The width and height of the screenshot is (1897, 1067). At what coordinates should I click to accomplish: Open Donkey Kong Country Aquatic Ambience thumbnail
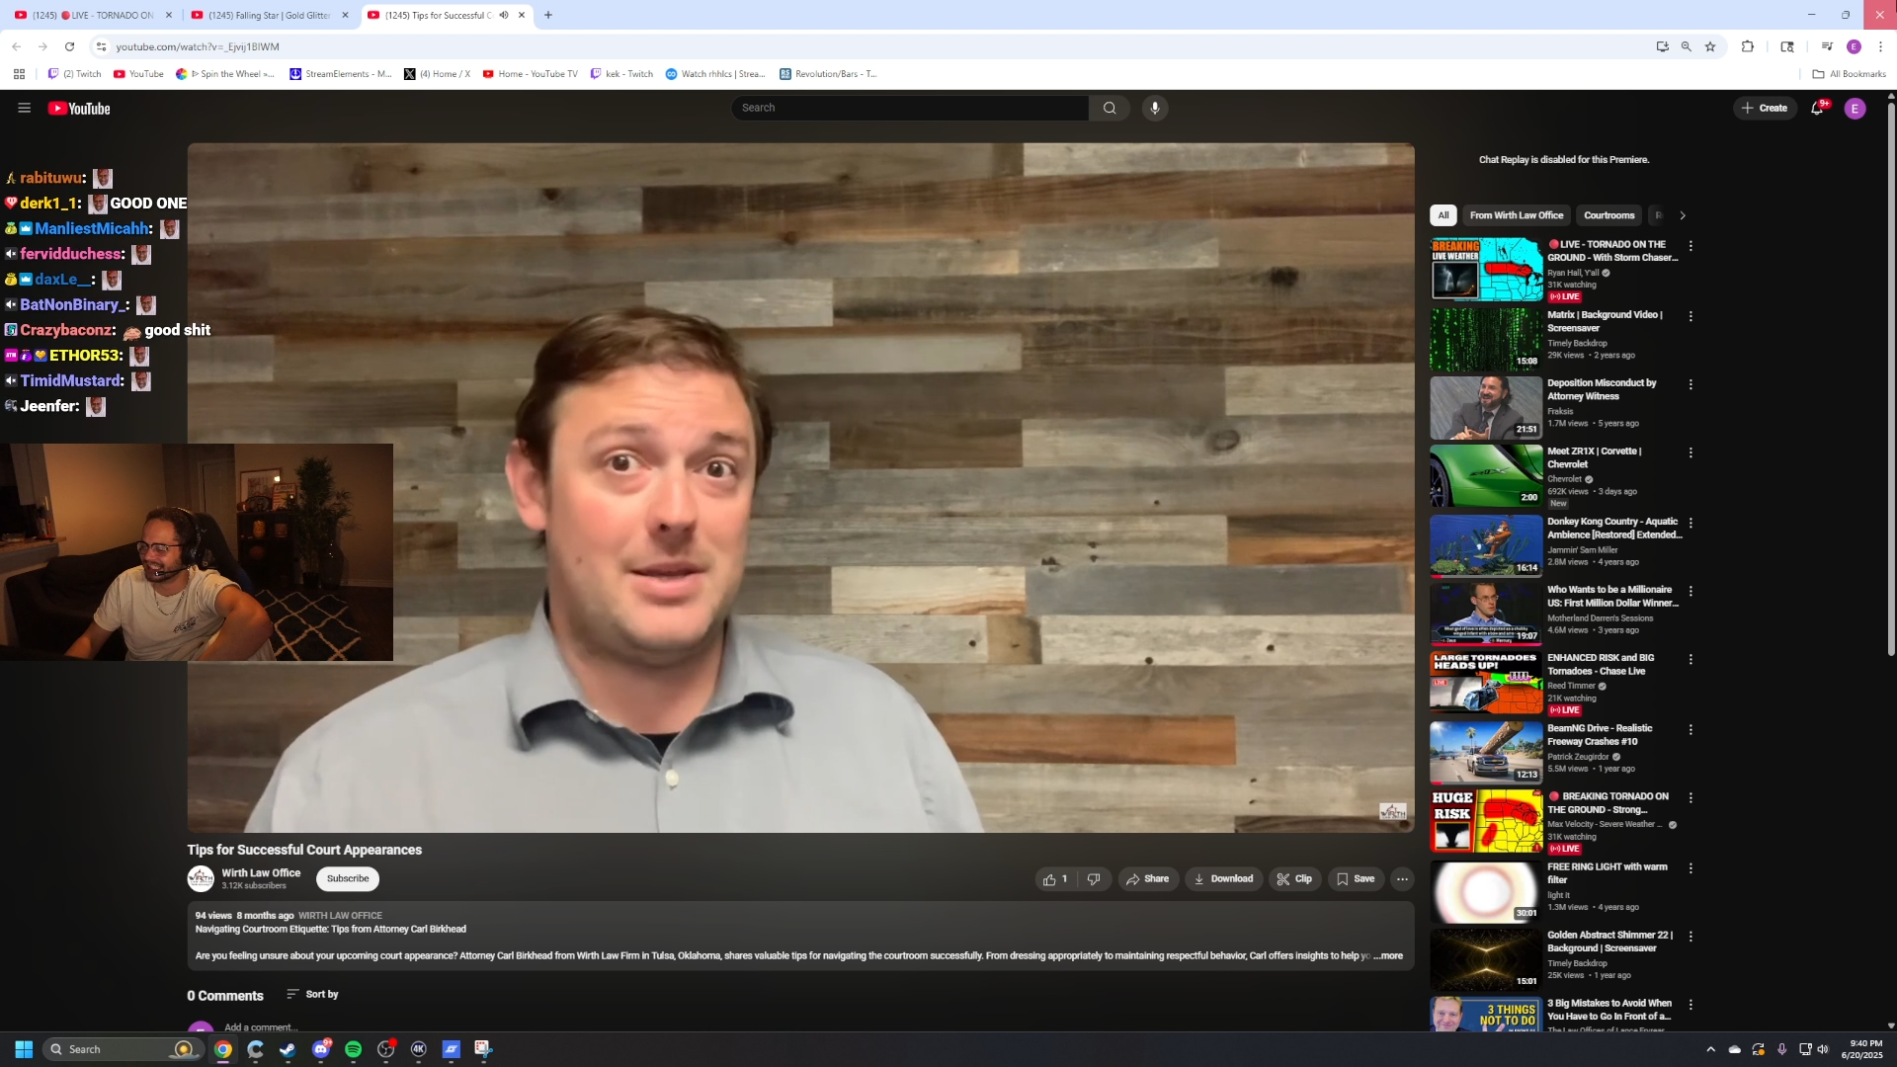point(1486,545)
